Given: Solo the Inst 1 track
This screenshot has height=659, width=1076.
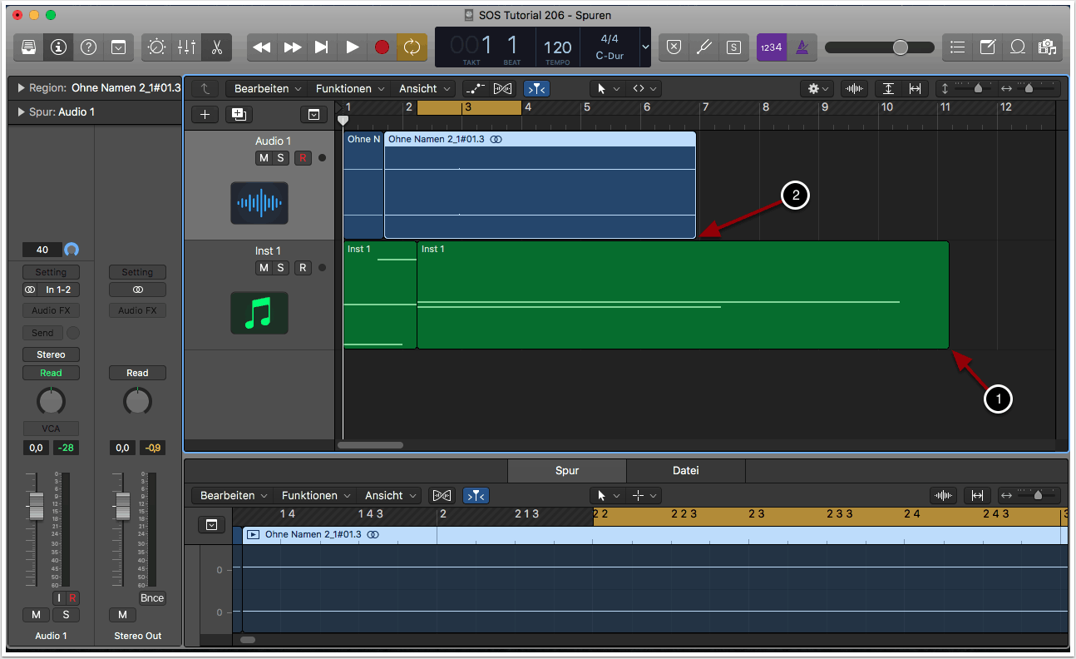Looking at the screenshot, I should (281, 268).
